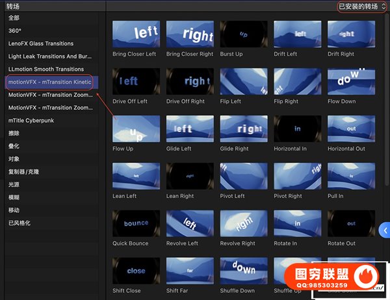Select the Drive Off Left transition

click(136, 82)
